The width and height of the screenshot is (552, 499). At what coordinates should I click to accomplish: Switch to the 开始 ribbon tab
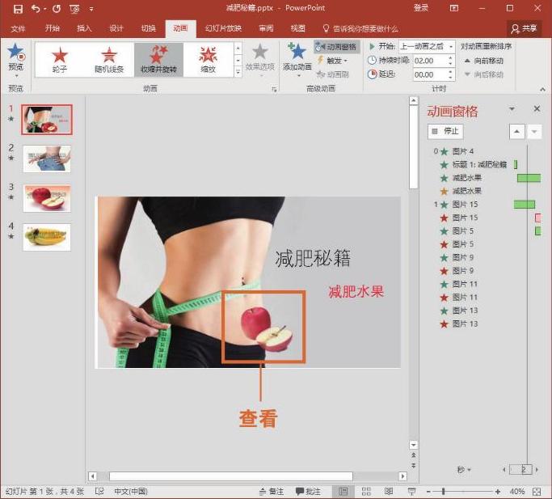[x=52, y=28]
